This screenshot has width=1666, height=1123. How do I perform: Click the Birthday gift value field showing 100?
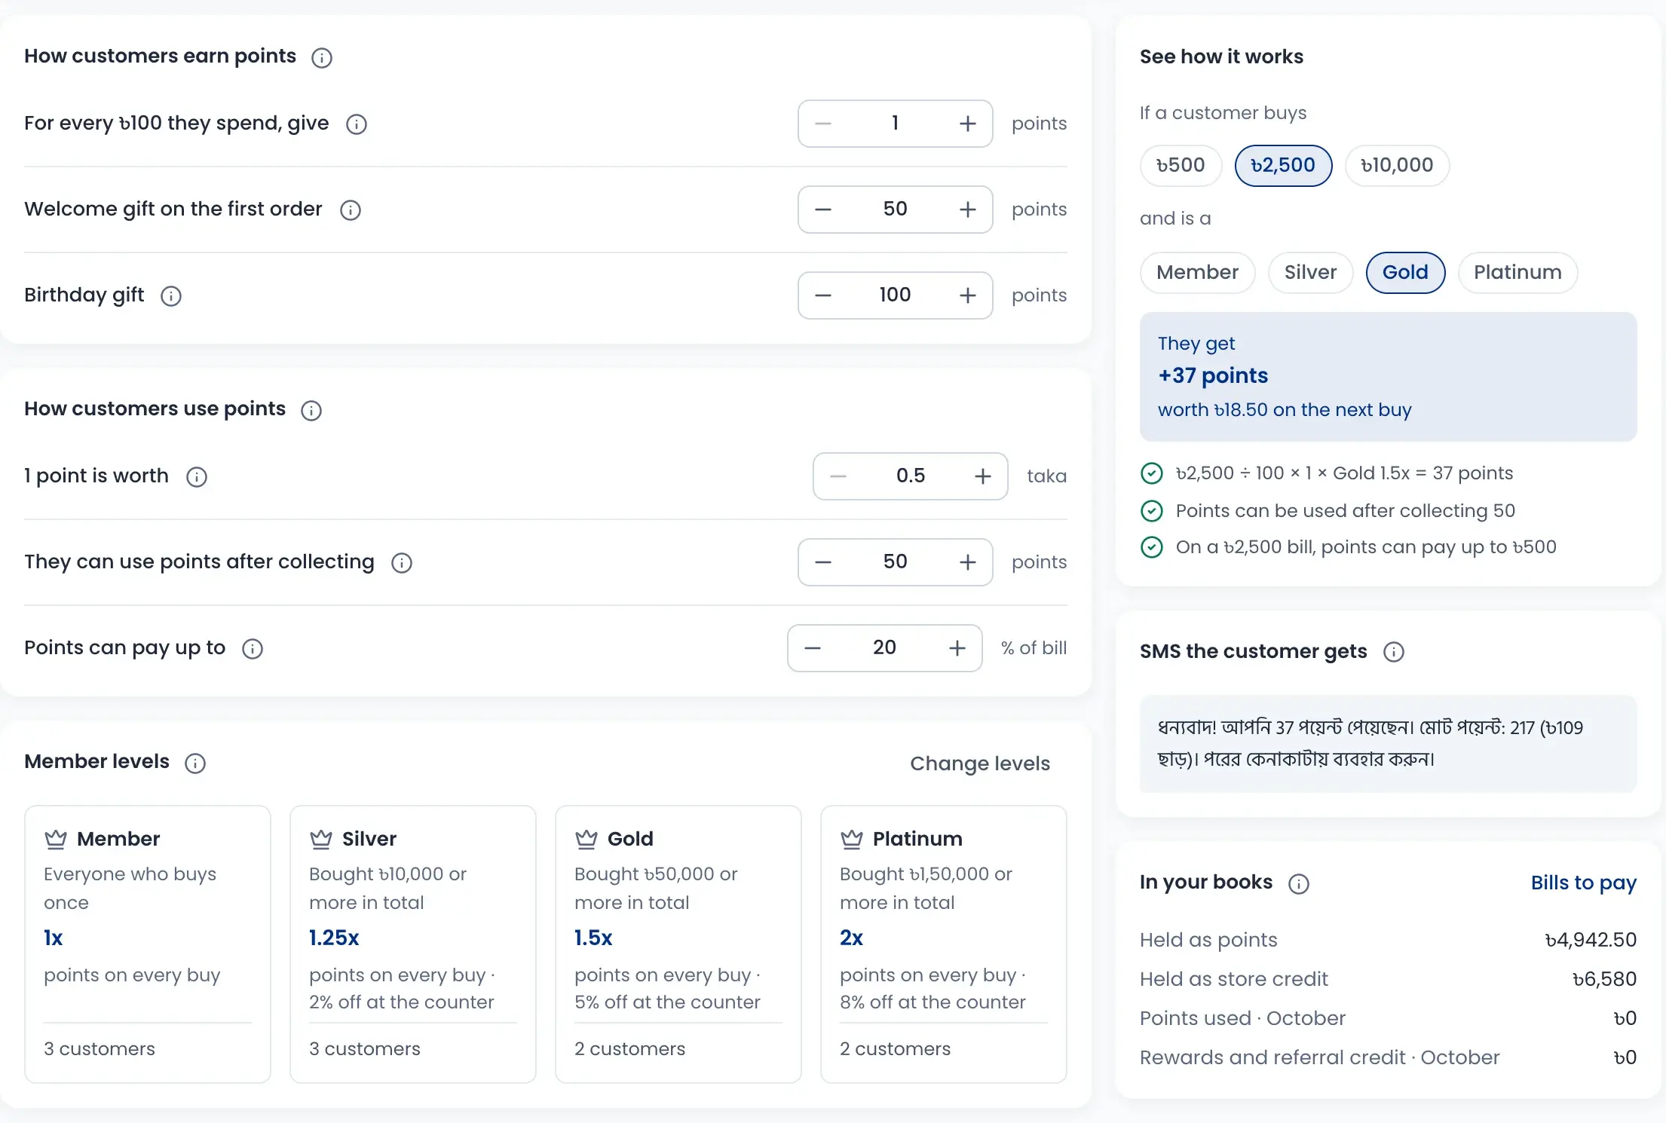coord(895,295)
